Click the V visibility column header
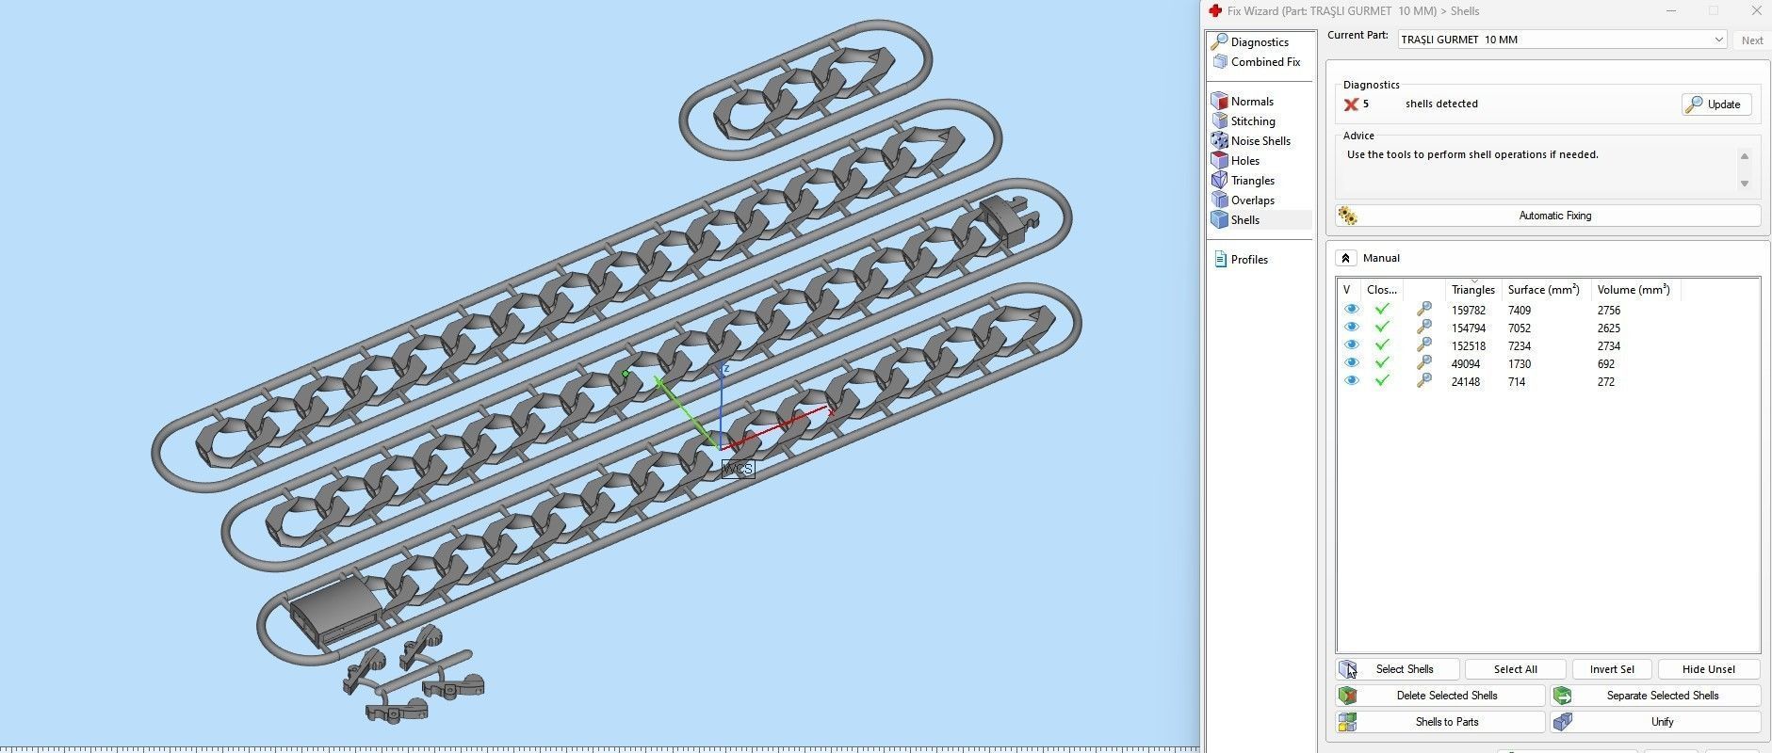1772x753 pixels. (x=1348, y=290)
